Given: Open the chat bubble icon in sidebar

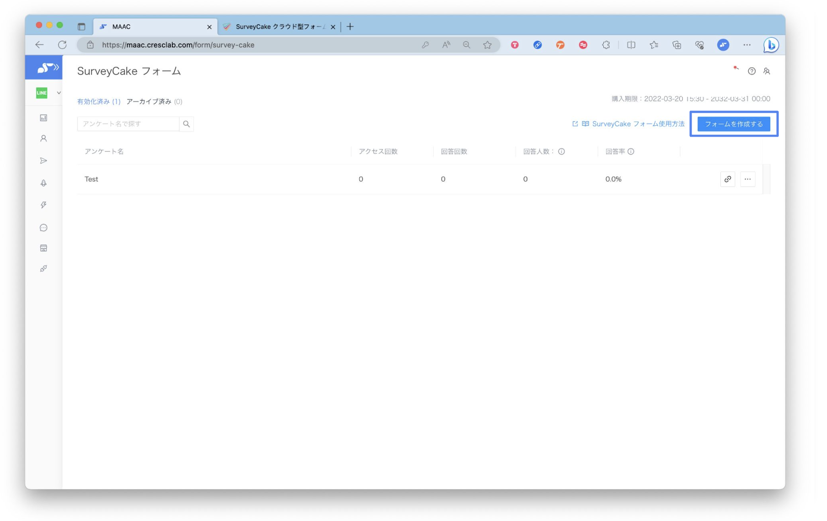Looking at the screenshot, I should pos(43,228).
